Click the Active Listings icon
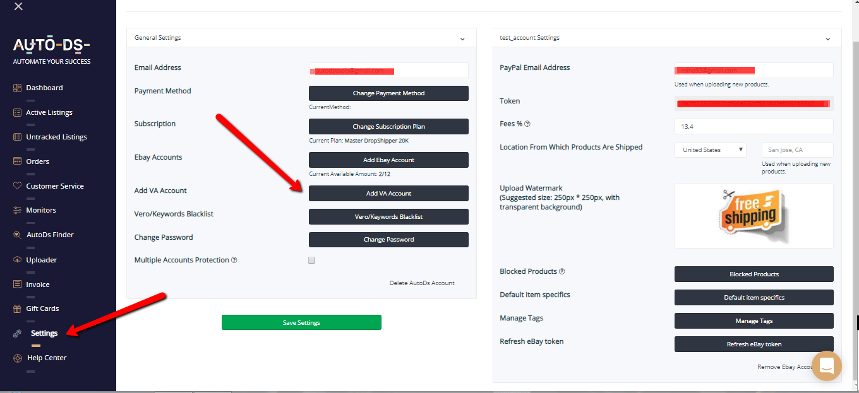 (18, 112)
